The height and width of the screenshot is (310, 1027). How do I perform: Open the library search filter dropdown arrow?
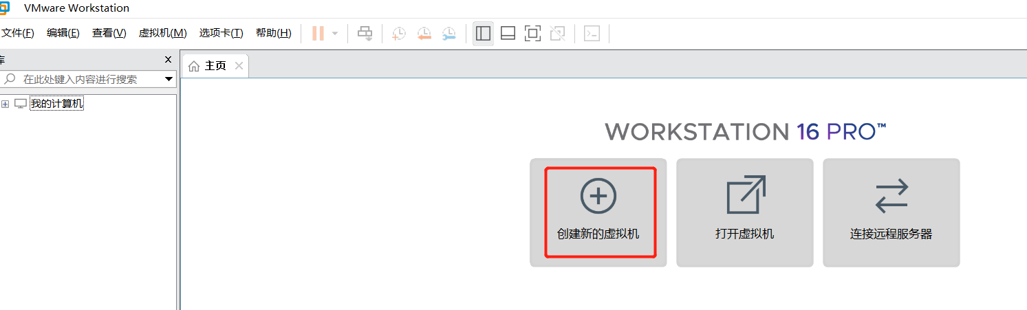(169, 79)
